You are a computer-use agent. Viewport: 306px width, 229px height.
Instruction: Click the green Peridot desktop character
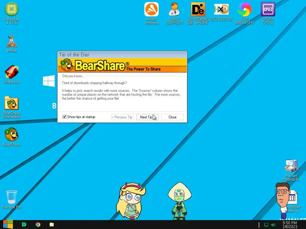point(180,201)
